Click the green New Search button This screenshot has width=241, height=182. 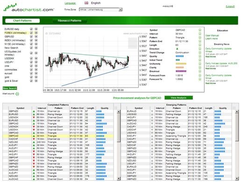click(x=10, y=88)
